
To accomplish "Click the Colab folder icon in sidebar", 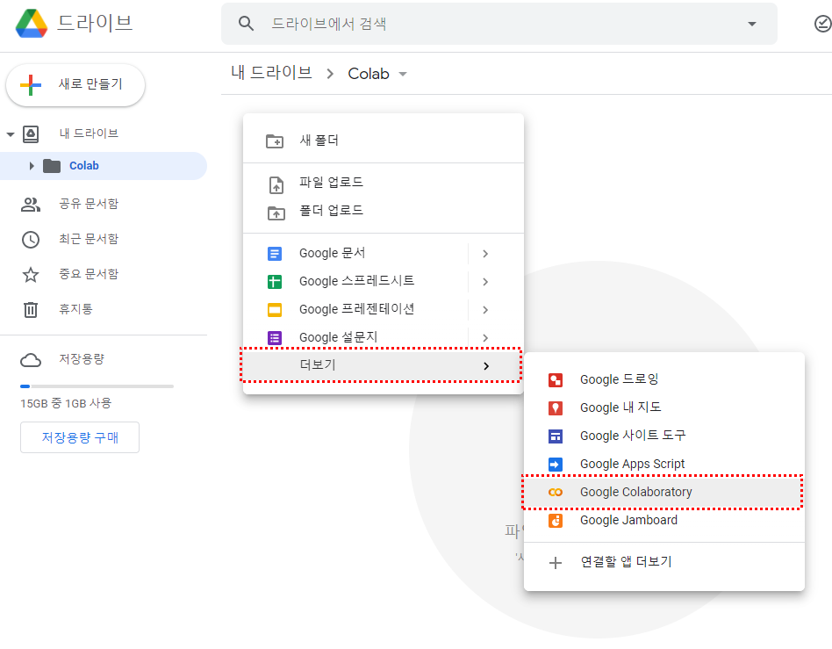I will click(52, 166).
